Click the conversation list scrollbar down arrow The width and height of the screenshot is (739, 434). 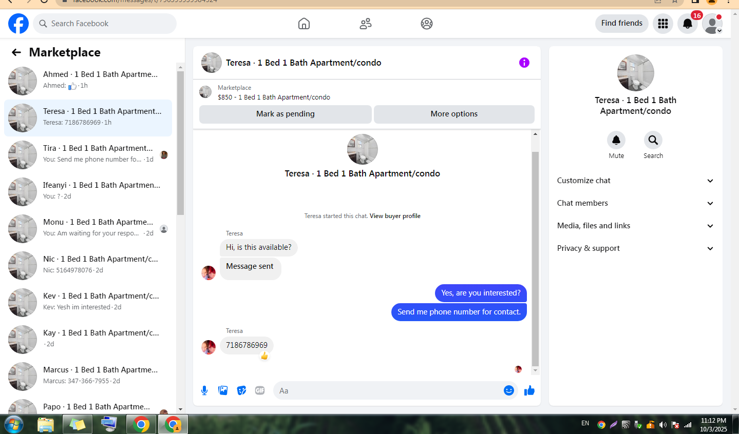180,409
